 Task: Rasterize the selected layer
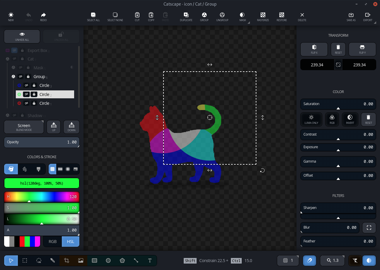263,17
